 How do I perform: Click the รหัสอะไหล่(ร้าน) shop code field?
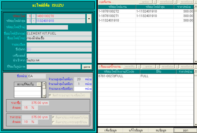(47, 27)
